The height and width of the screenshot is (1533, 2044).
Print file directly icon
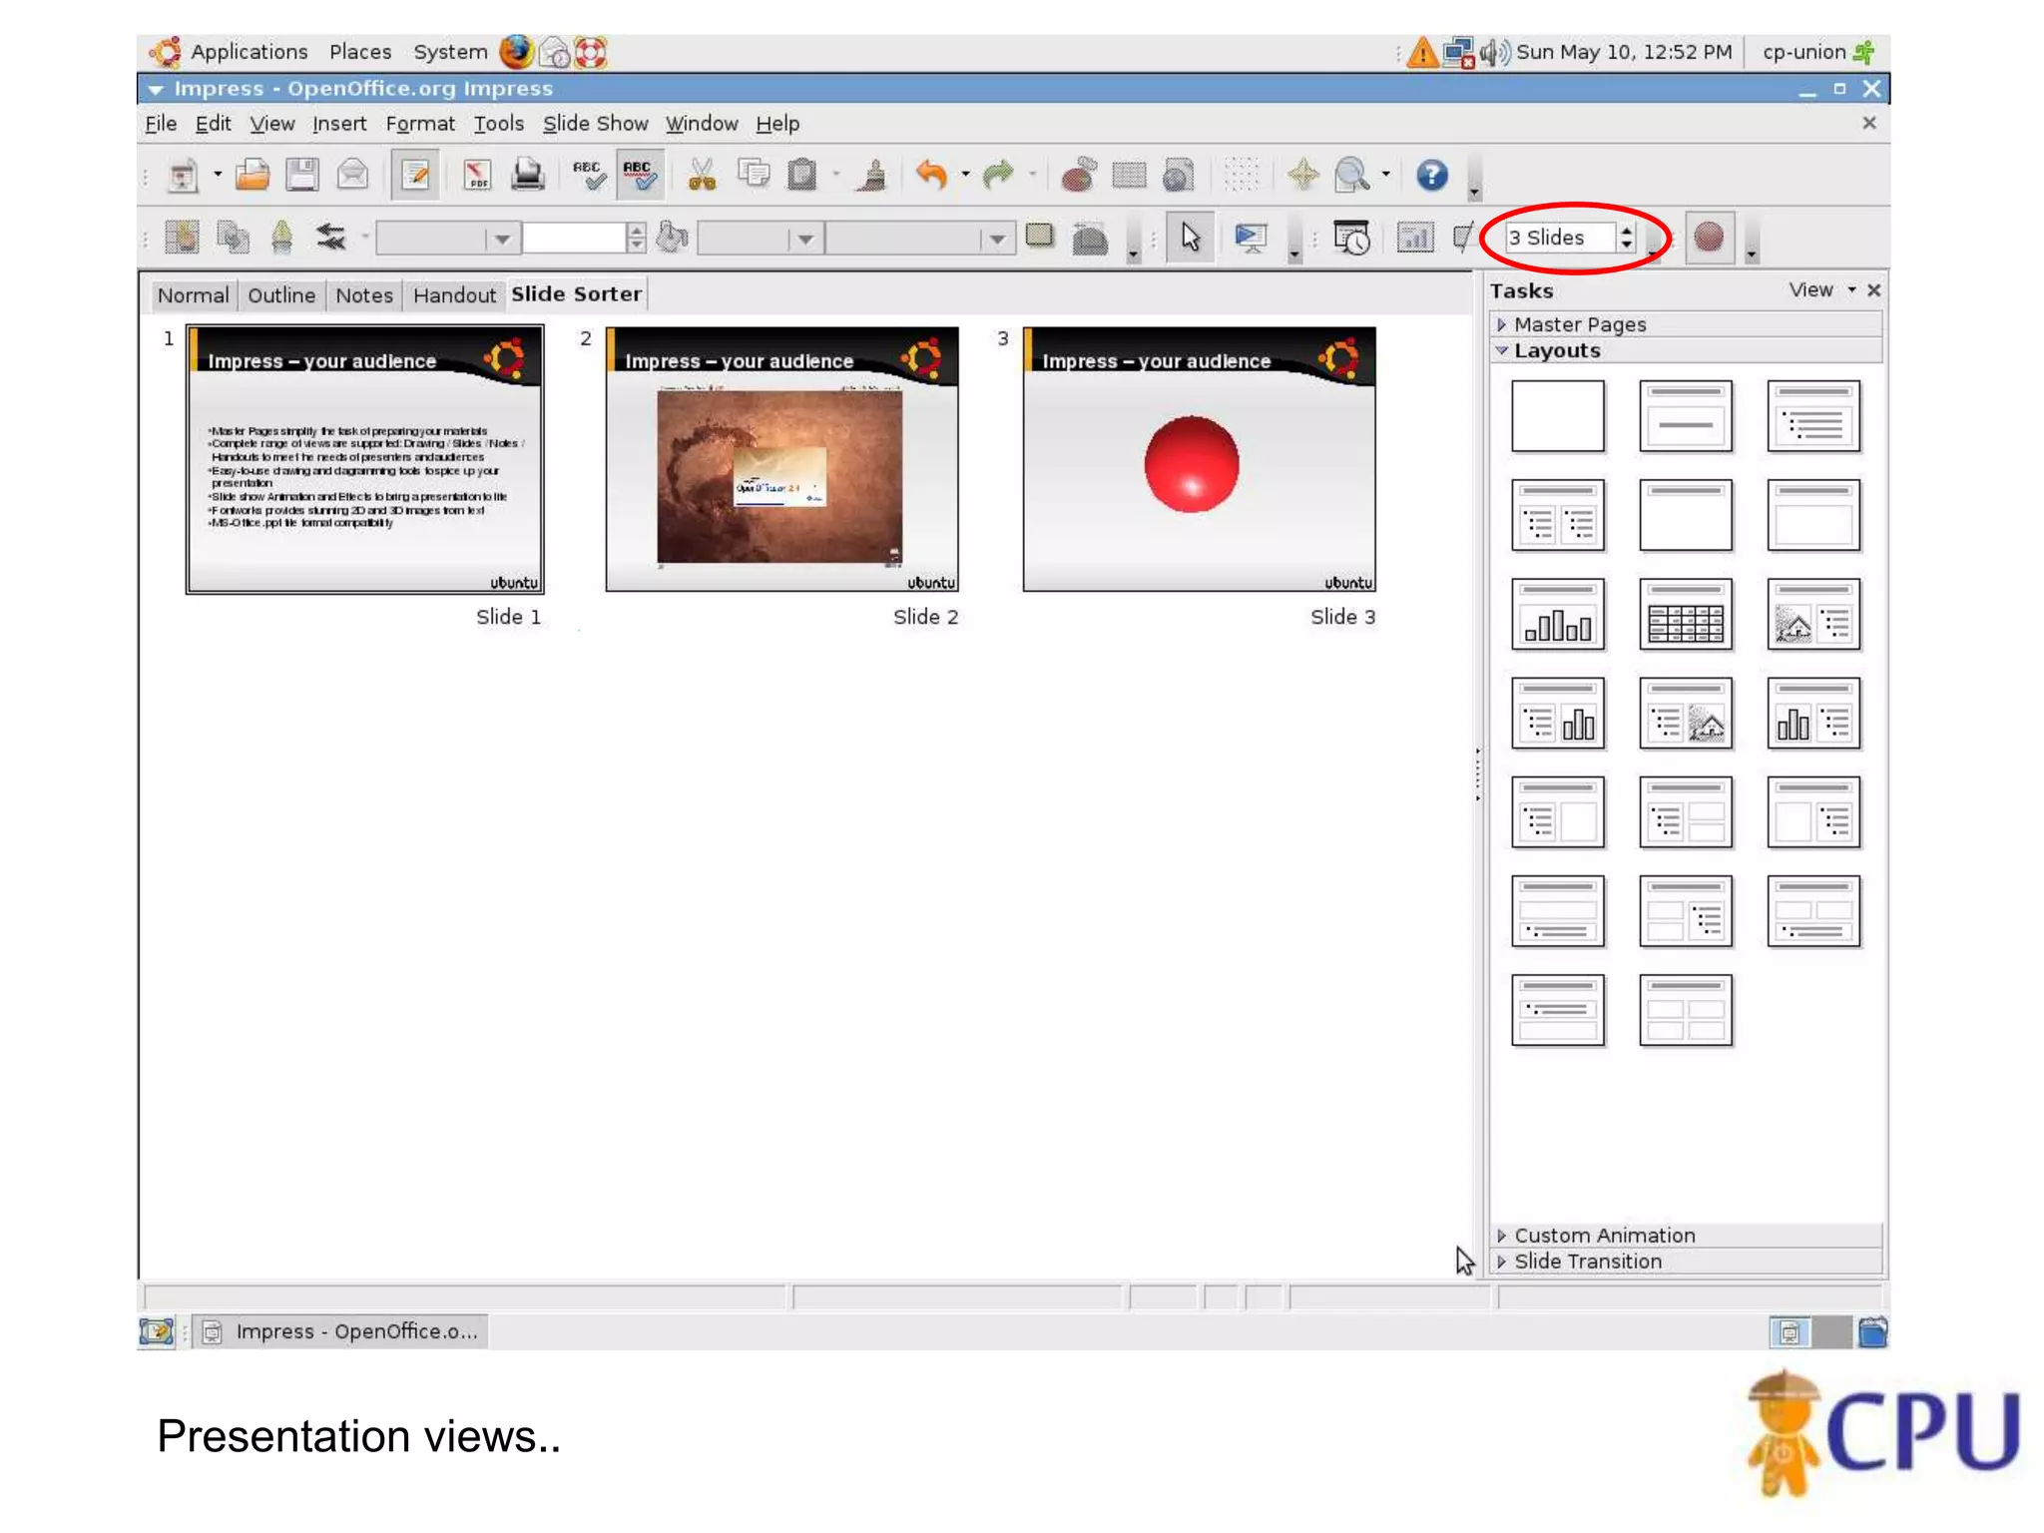(x=527, y=176)
